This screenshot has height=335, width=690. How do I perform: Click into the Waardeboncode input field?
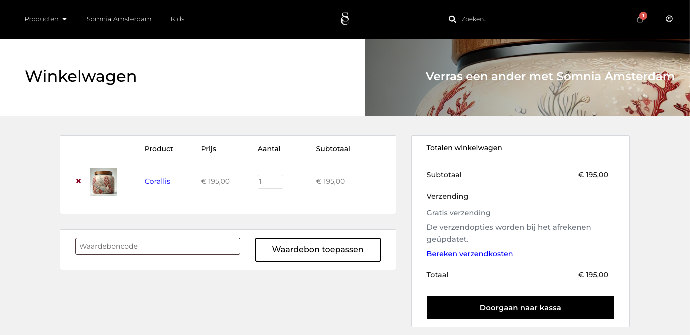coord(158,246)
